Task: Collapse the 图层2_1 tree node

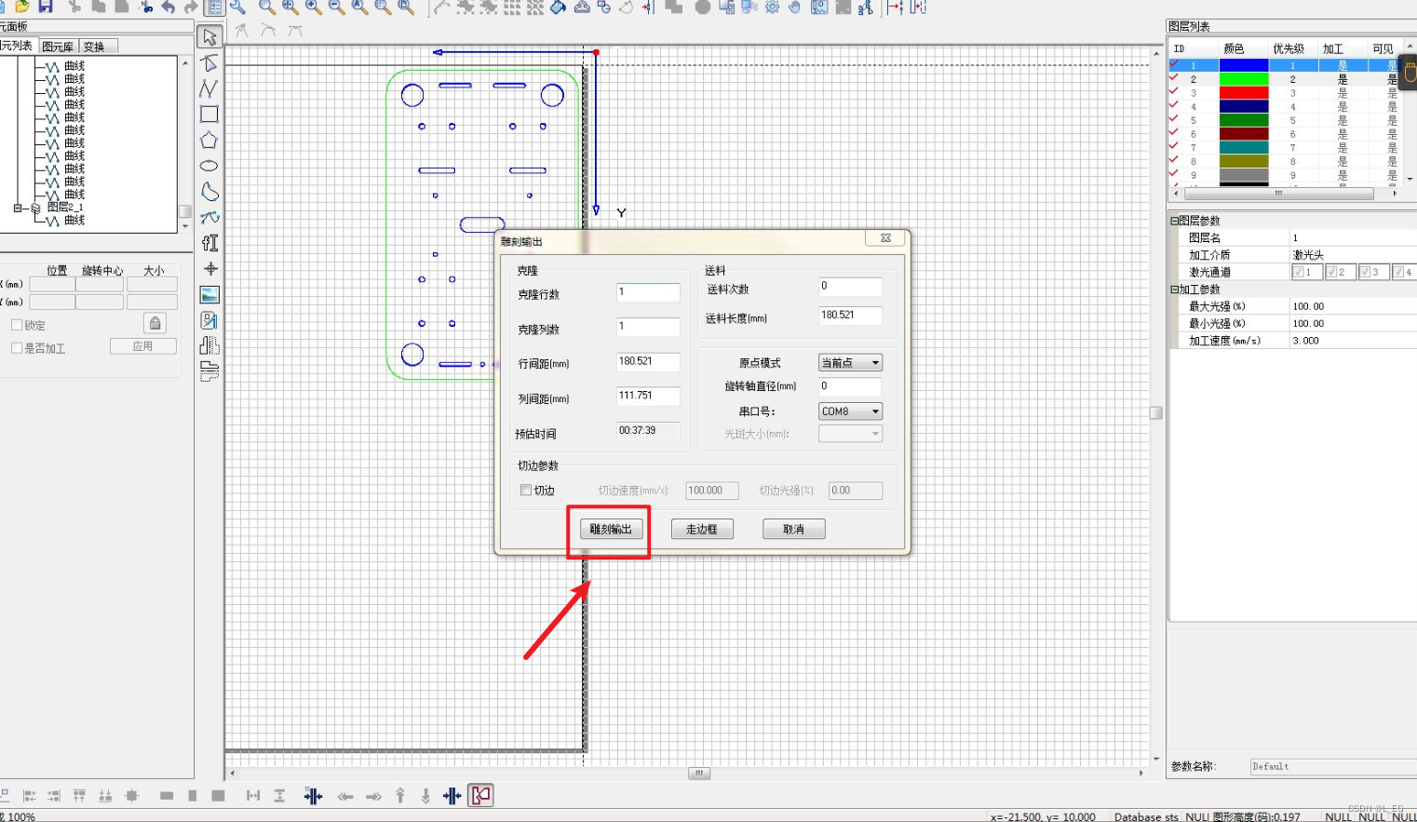Action: (x=17, y=208)
